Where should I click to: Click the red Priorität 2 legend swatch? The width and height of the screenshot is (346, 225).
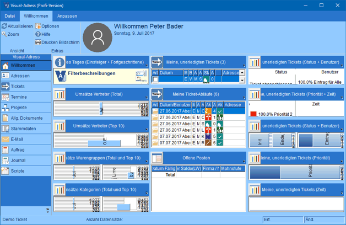tap(253, 114)
